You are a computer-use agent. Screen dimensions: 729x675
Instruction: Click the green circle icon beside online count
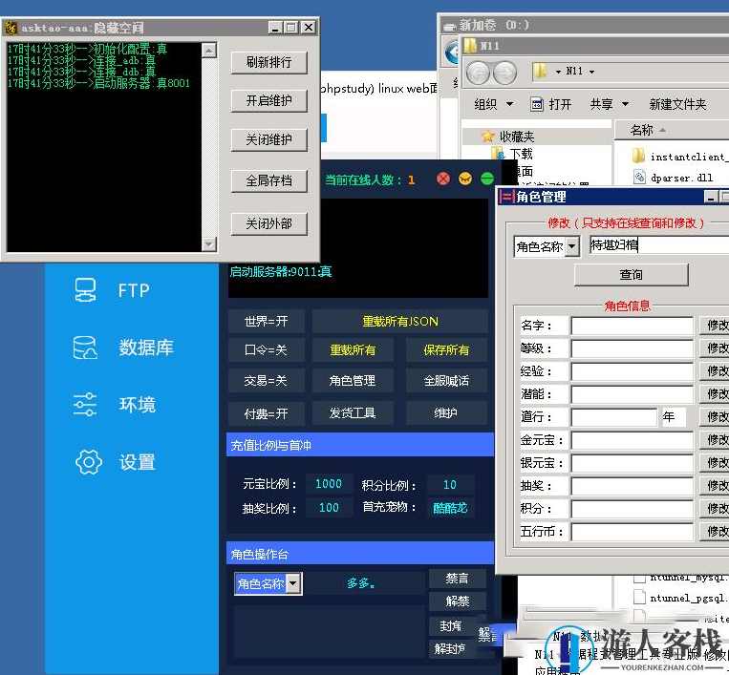coord(486,179)
